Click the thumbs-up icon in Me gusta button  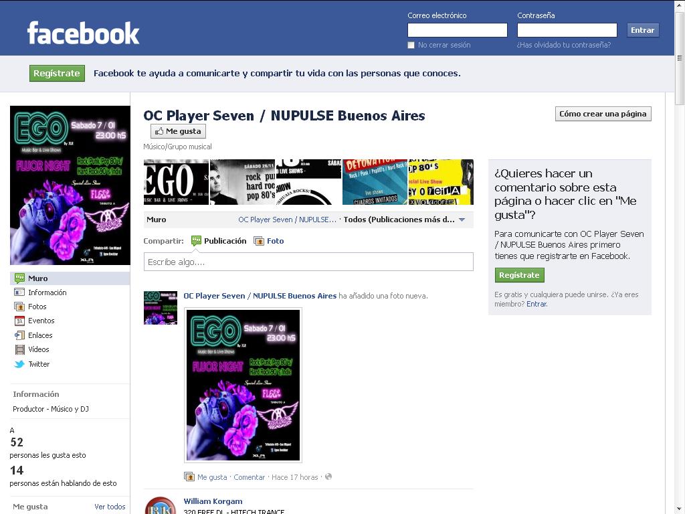tap(159, 131)
